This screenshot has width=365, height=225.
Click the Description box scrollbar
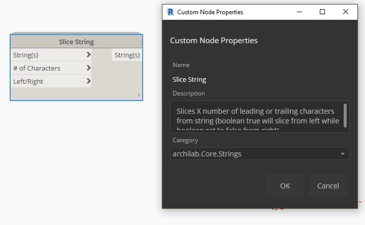pyautogui.click(x=346, y=115)
